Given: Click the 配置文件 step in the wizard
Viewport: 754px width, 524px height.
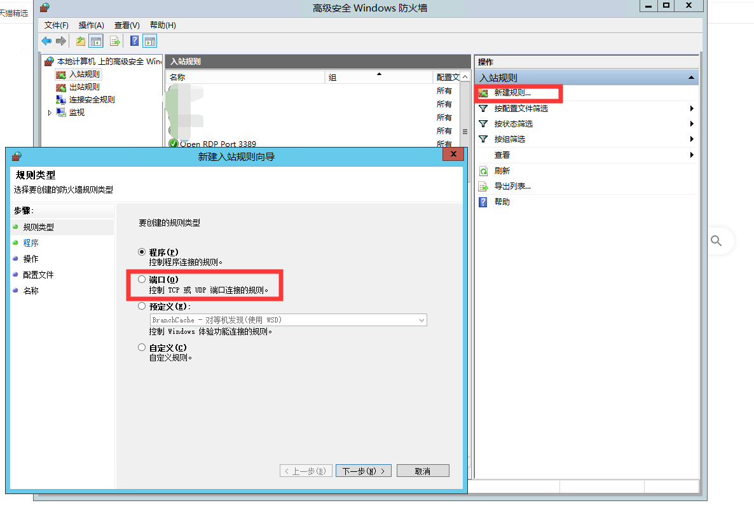Looking at the screenshot, I should 39,275.
